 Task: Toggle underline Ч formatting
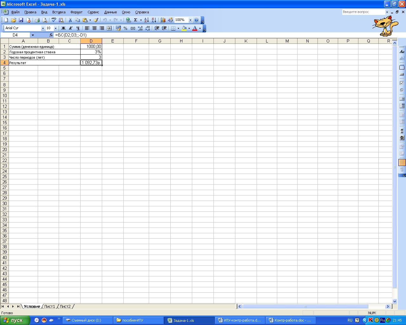click(x=78, y=28)
